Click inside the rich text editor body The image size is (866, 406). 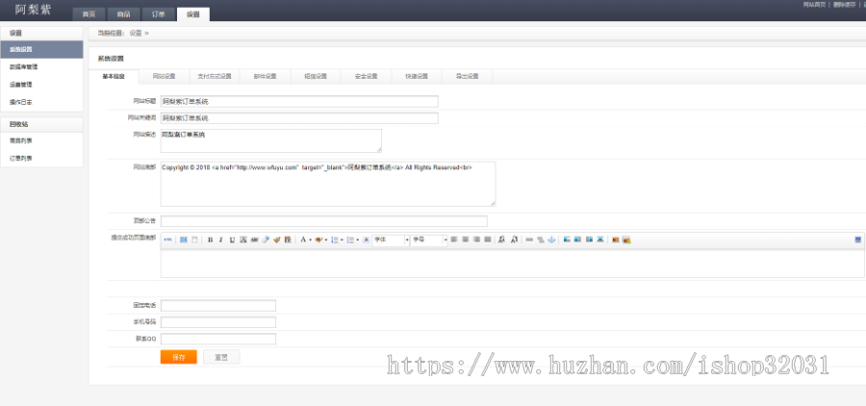click(513, 264)
